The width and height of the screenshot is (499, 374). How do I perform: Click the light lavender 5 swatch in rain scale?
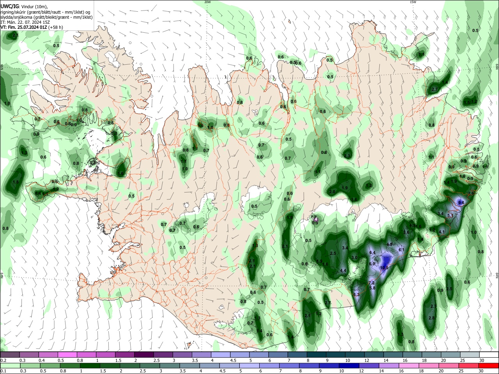pos(249,365)
